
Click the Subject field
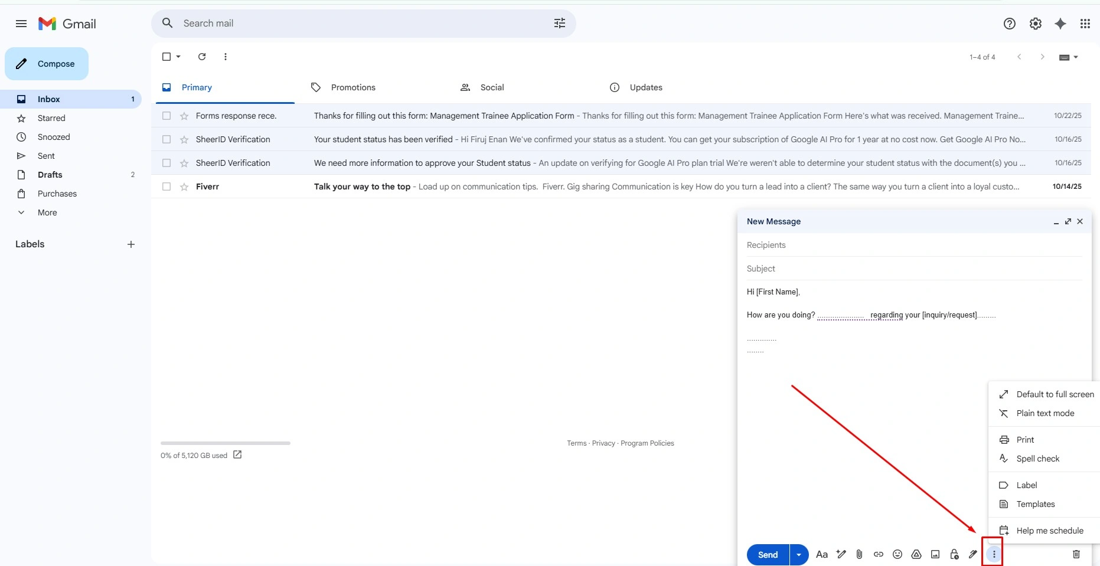point(914,269)
